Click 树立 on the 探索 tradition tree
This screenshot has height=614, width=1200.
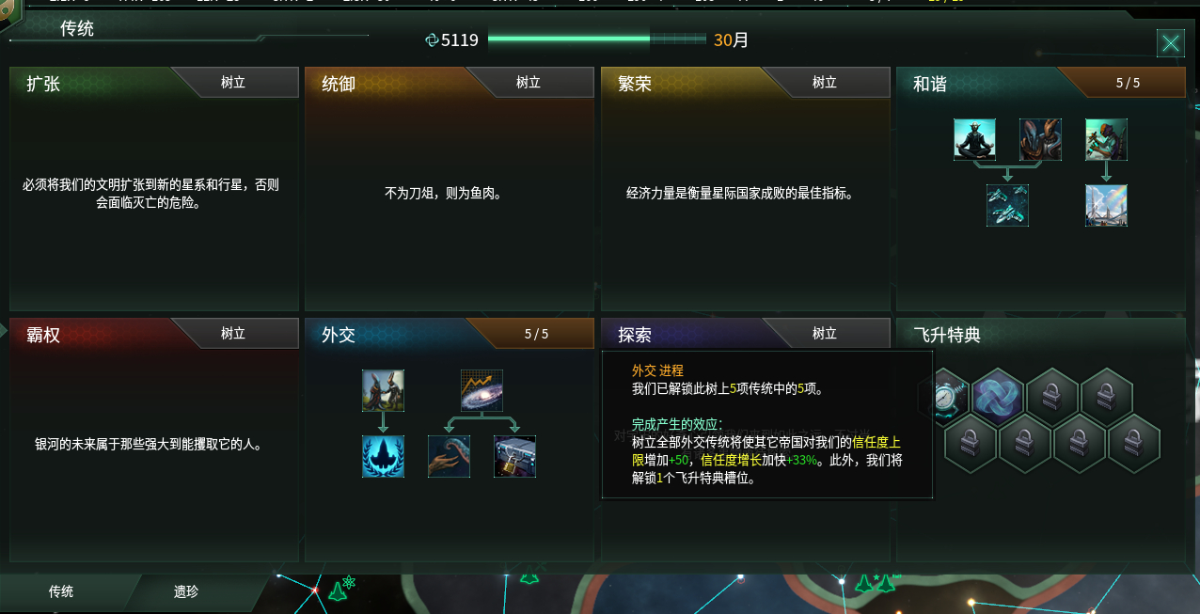[825, 334]
